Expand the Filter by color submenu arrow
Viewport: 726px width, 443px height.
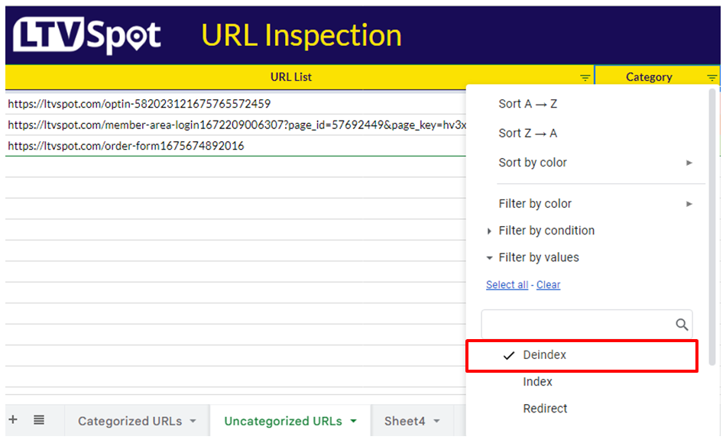click(689, 204)
